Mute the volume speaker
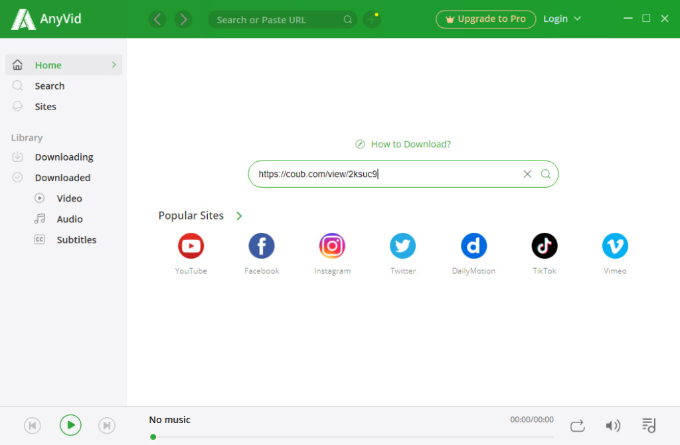 (x=613, y=426)
